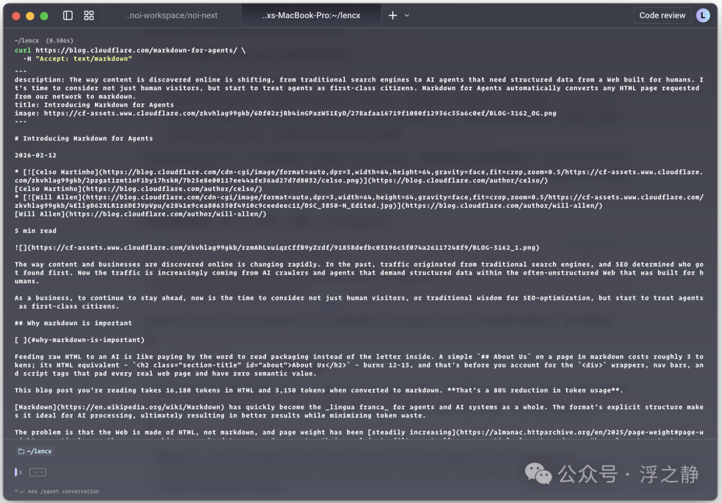This screenshot has width=722, height=503.
Task: Click the blog.cloudflare.com URL in the curl command
Action: (x=136, y=51)
